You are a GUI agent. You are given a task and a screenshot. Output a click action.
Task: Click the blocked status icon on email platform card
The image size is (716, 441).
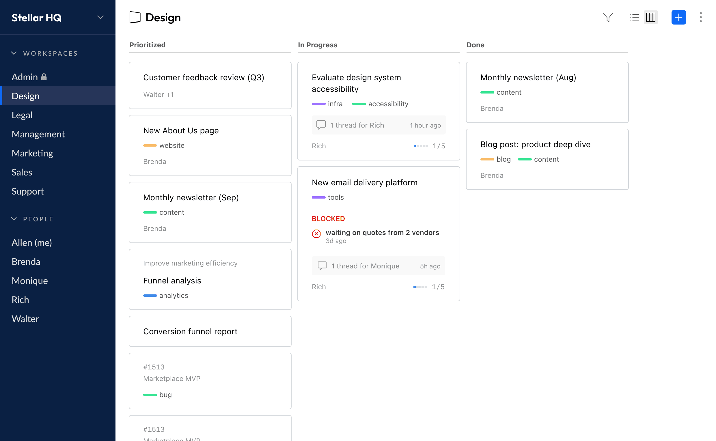316,233
